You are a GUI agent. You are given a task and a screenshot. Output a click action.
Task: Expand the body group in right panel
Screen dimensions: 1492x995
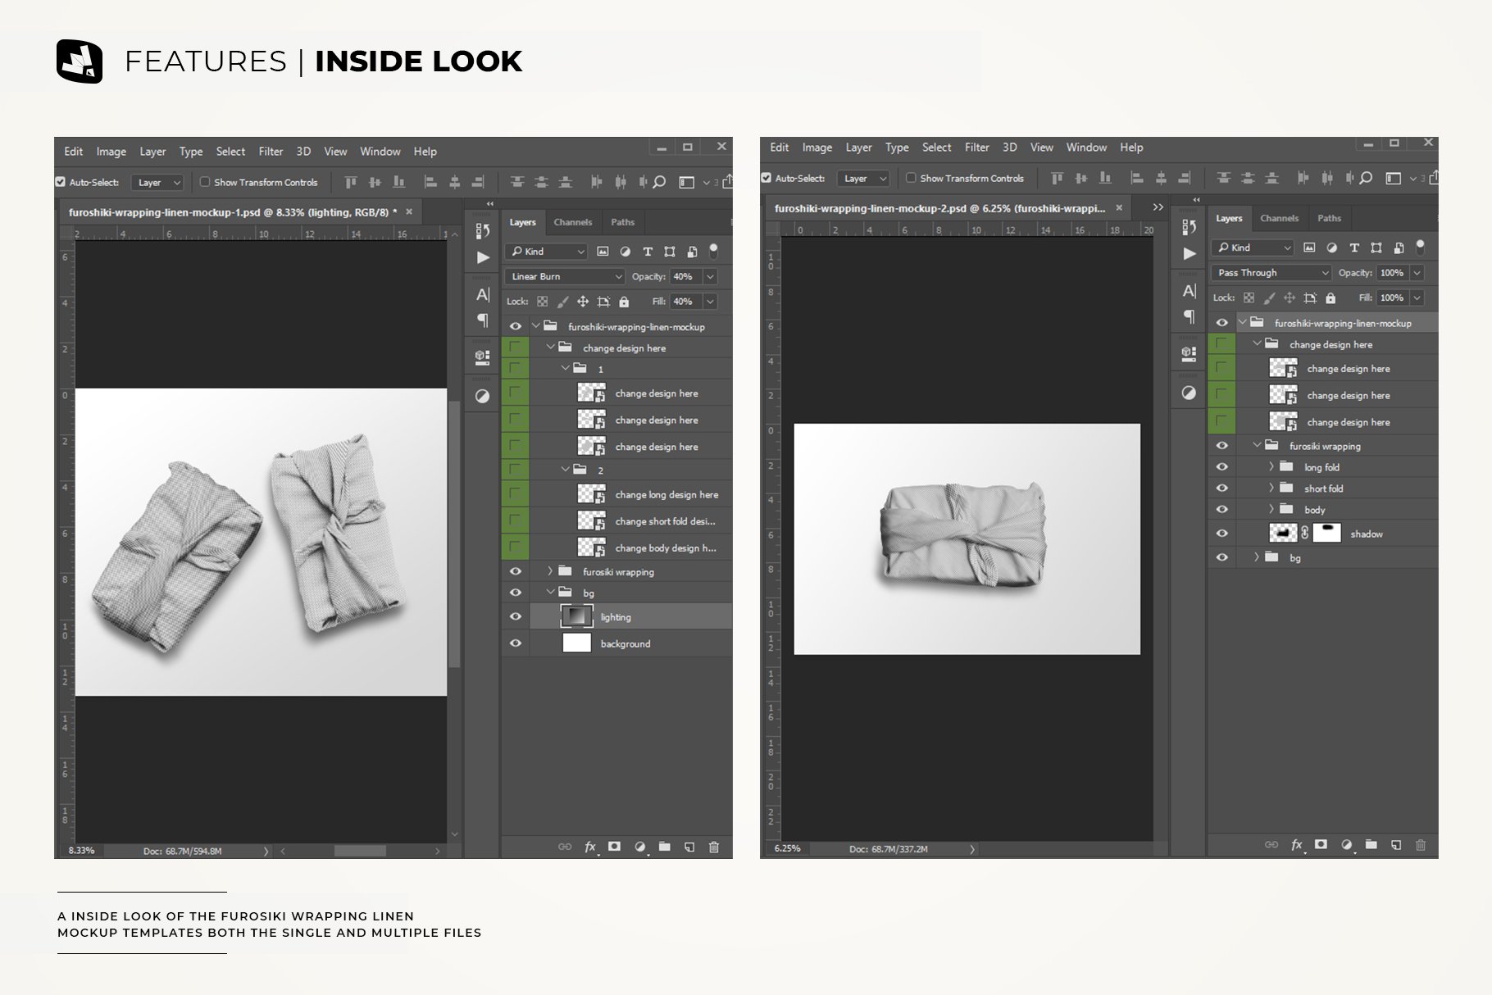tap(1271, 509)
